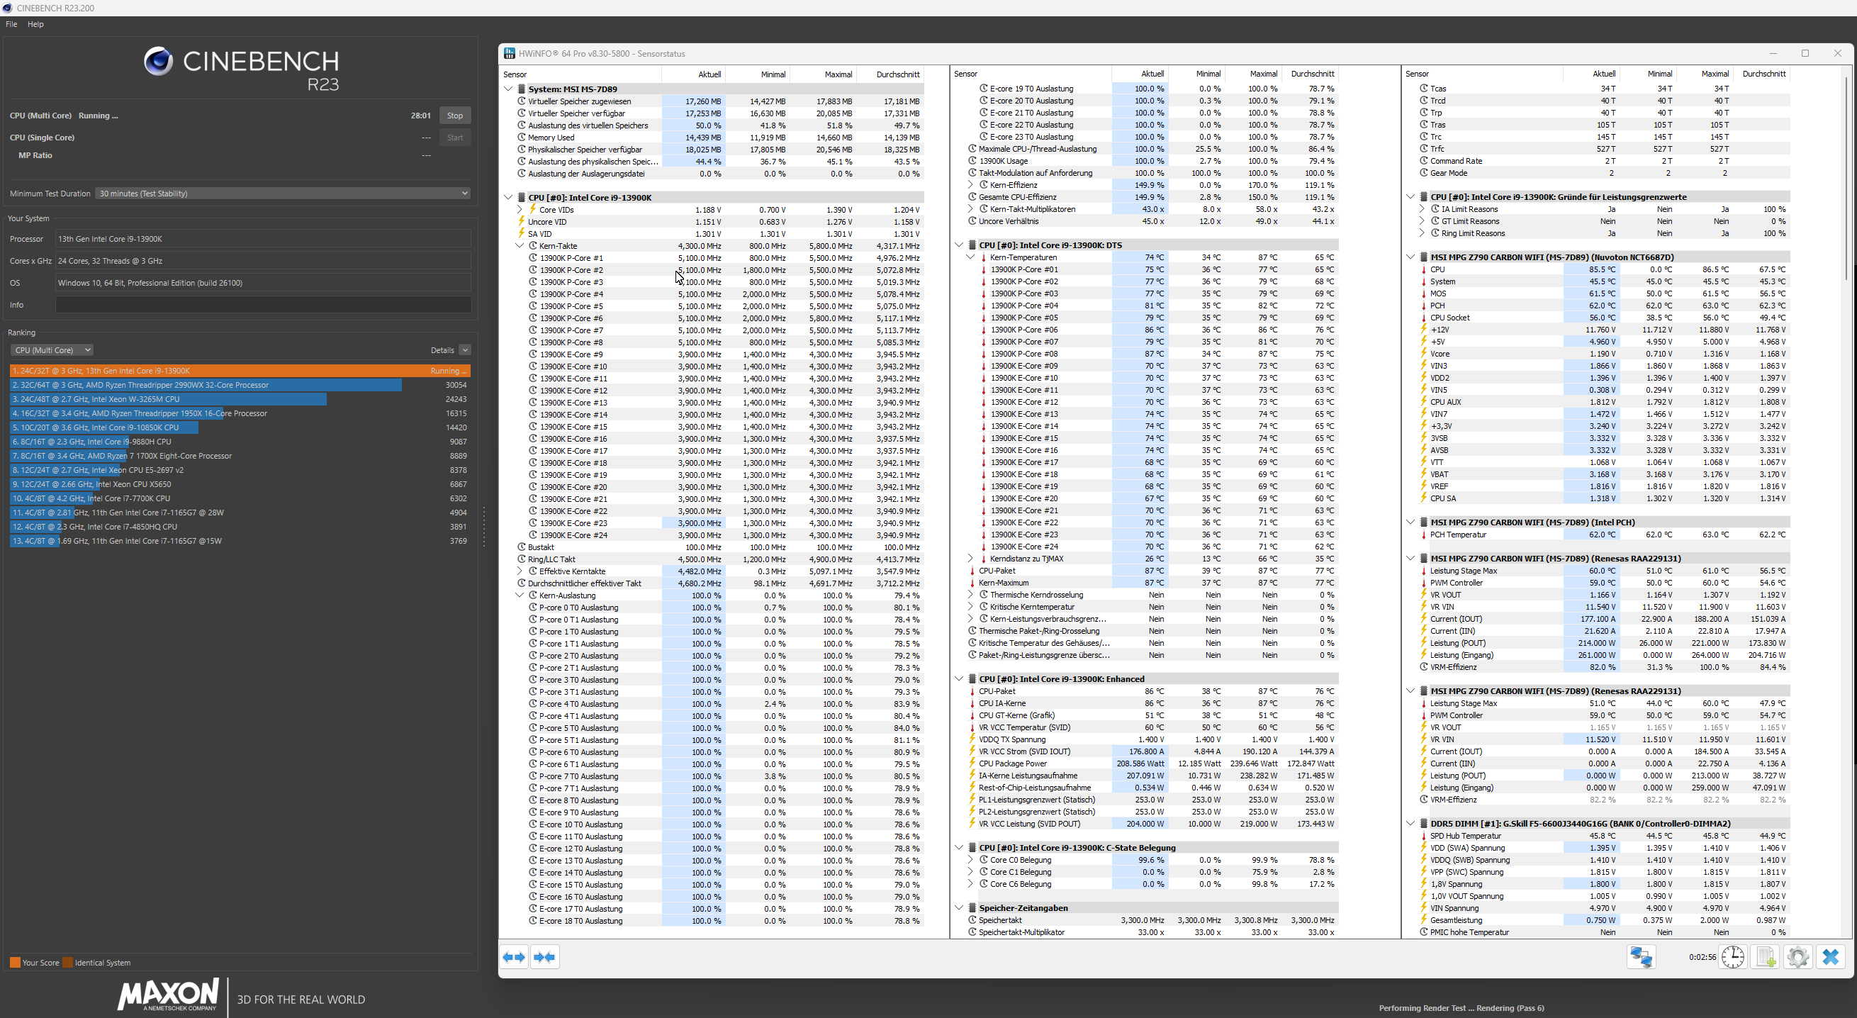The height and width of the screenshot is (1018, 1857).
Task: Open HWiNFO settings via the gear icon
Action: click(x=1797, y=957)
